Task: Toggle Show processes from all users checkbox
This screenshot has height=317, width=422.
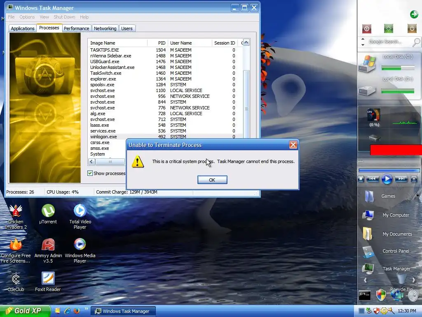Action: (x=90, y=173)
